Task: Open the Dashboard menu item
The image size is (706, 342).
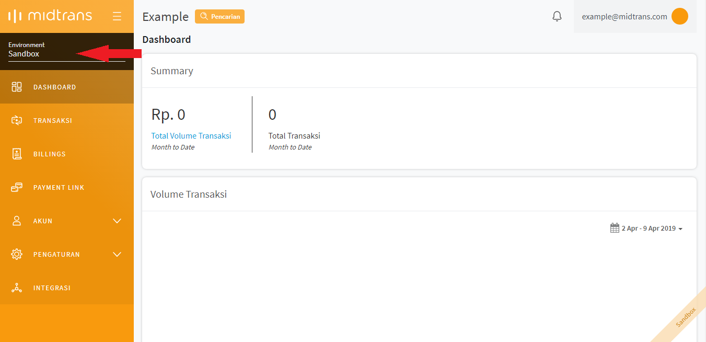Action: (67, 87)
